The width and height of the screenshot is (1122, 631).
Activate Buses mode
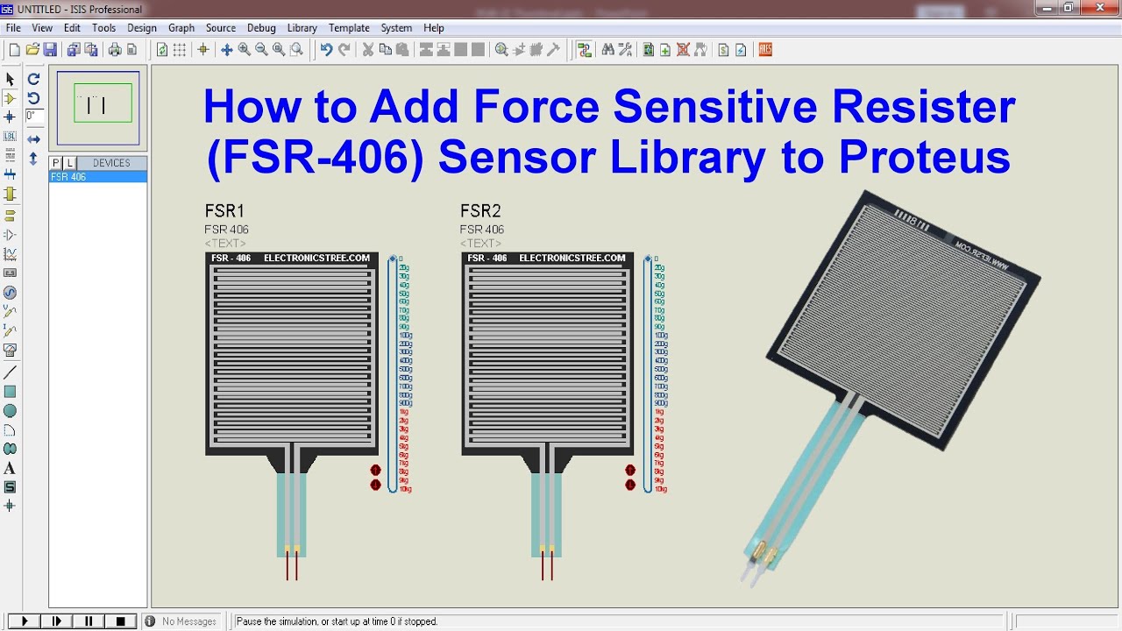point(10,174)
